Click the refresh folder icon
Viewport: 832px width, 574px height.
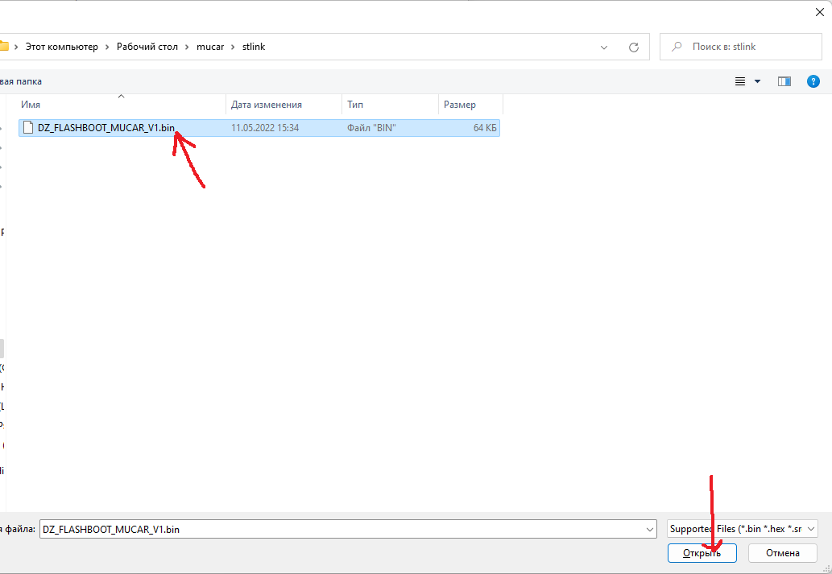634,47
